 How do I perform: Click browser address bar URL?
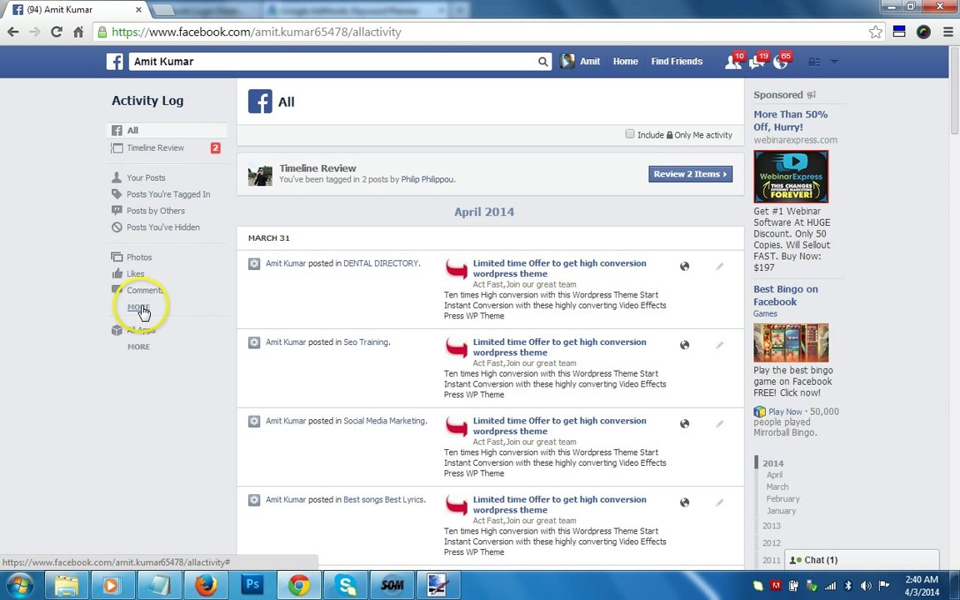(257, 32)
